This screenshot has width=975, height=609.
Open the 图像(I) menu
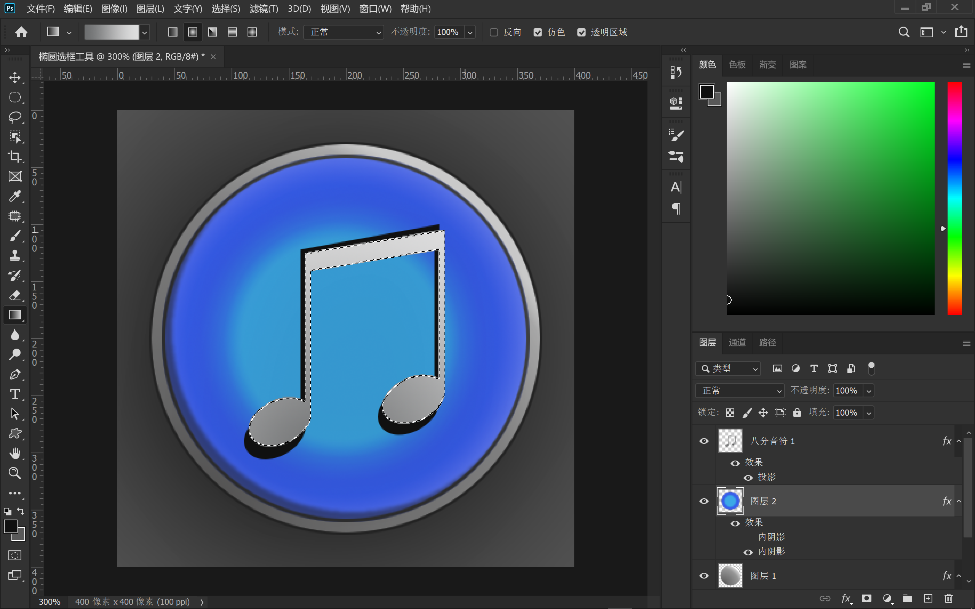click(114, 8)
